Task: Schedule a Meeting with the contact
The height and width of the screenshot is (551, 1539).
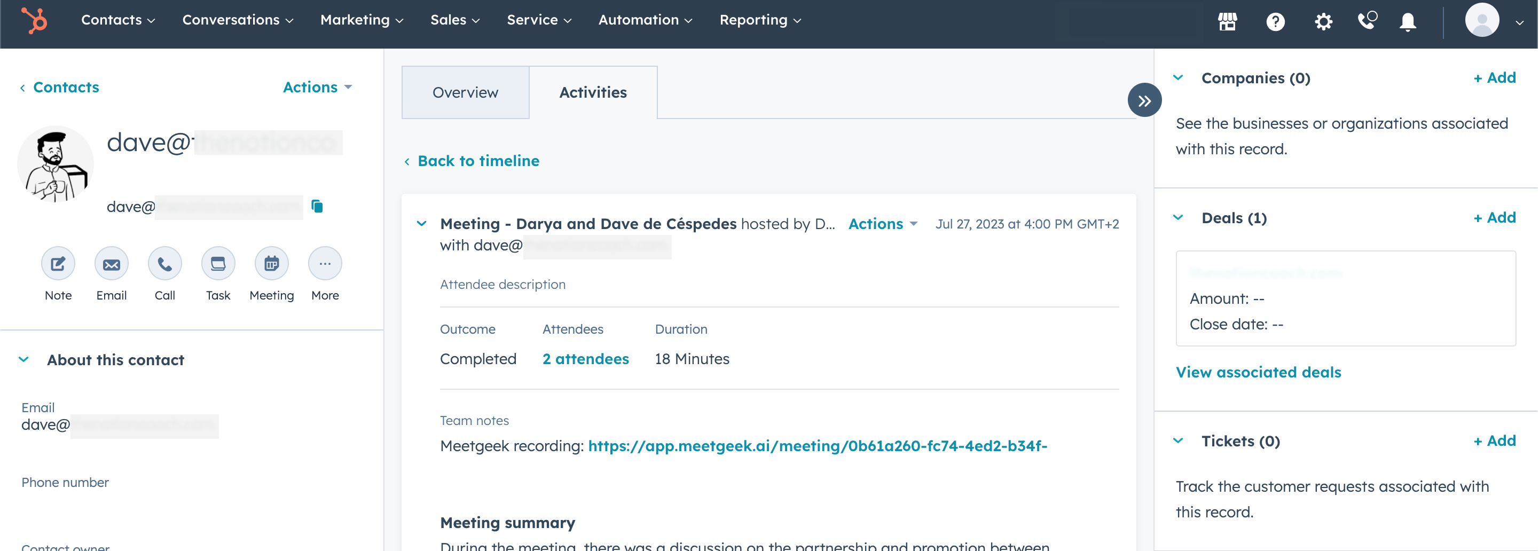Action: [x=271, y=264]
